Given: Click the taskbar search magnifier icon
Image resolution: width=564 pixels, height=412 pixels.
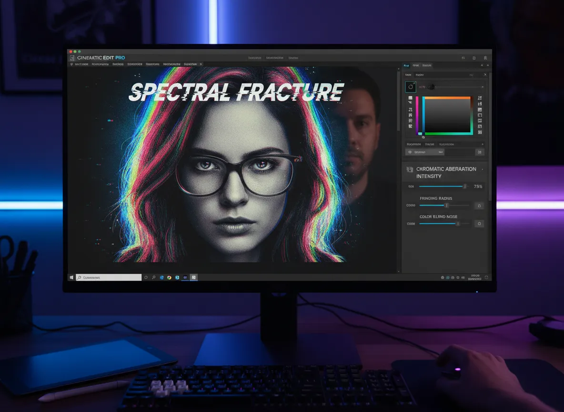Looking at the screenshot, I should [x=153, y=277].
